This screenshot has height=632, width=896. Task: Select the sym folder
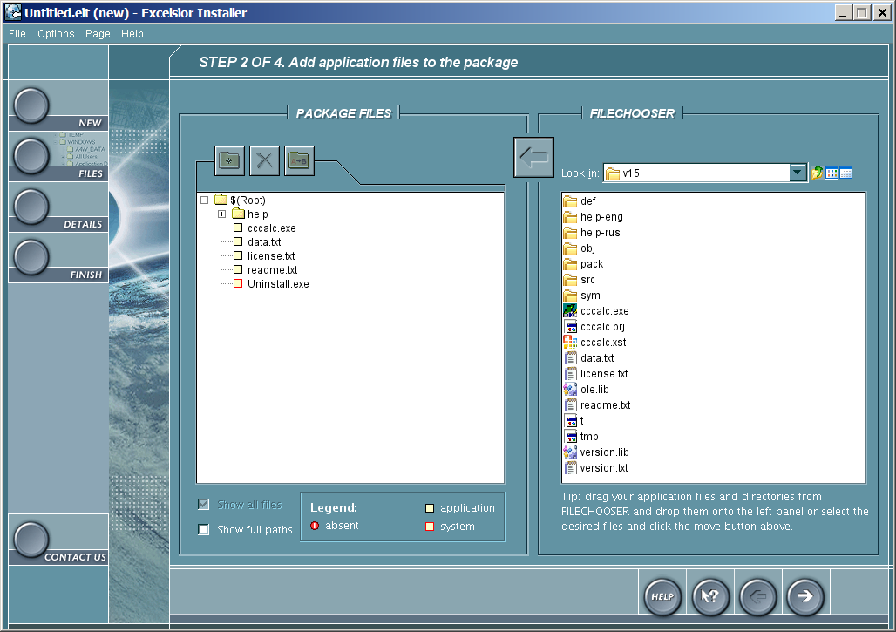point(581,296)
